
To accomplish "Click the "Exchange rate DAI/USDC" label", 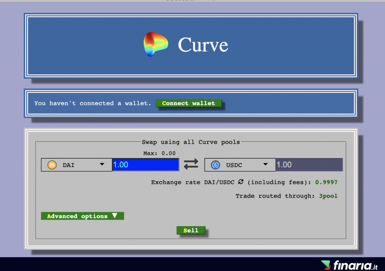I will [x=192, y=182].
